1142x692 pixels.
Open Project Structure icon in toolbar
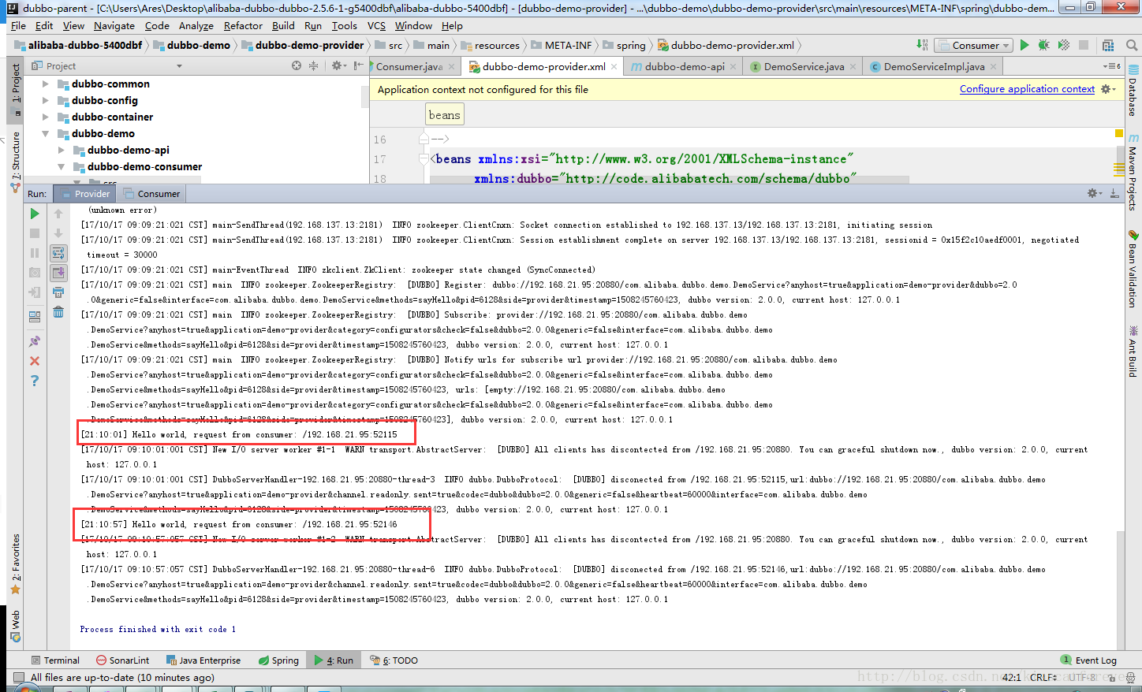coord(1108,45)
